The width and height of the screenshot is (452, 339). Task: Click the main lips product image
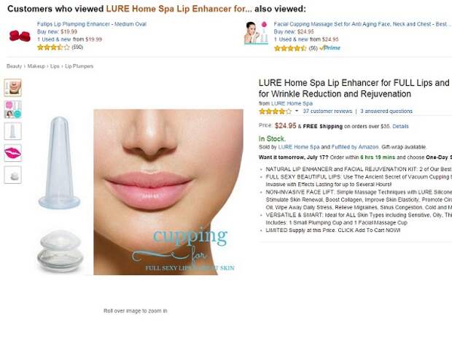coord(168,192)
